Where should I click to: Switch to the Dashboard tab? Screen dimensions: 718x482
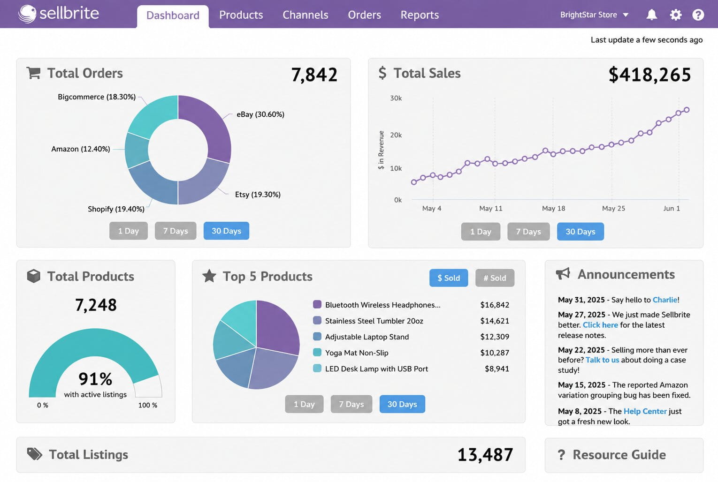tap(173, 16)
